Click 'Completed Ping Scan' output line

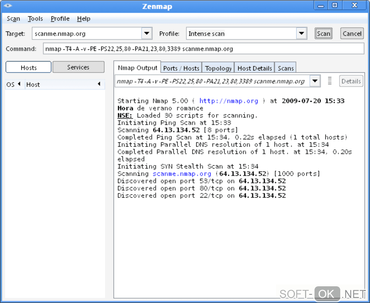pyautogui.click(x=233, y=137)
